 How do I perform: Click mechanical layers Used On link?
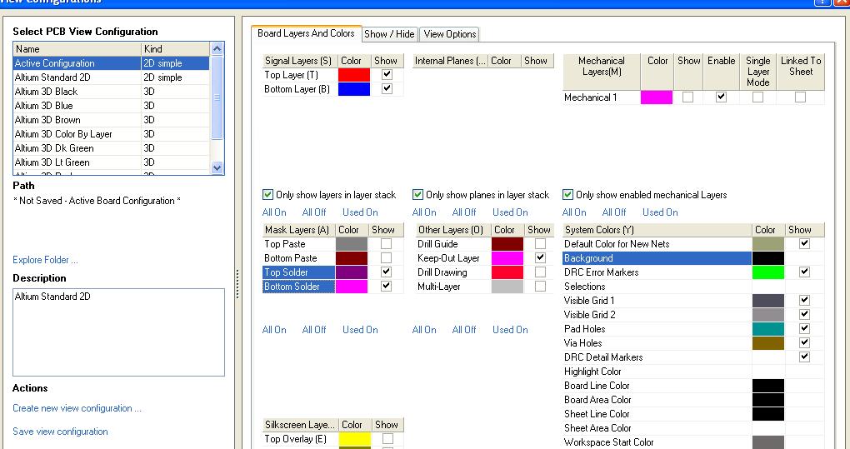click(x=660, y=212)
